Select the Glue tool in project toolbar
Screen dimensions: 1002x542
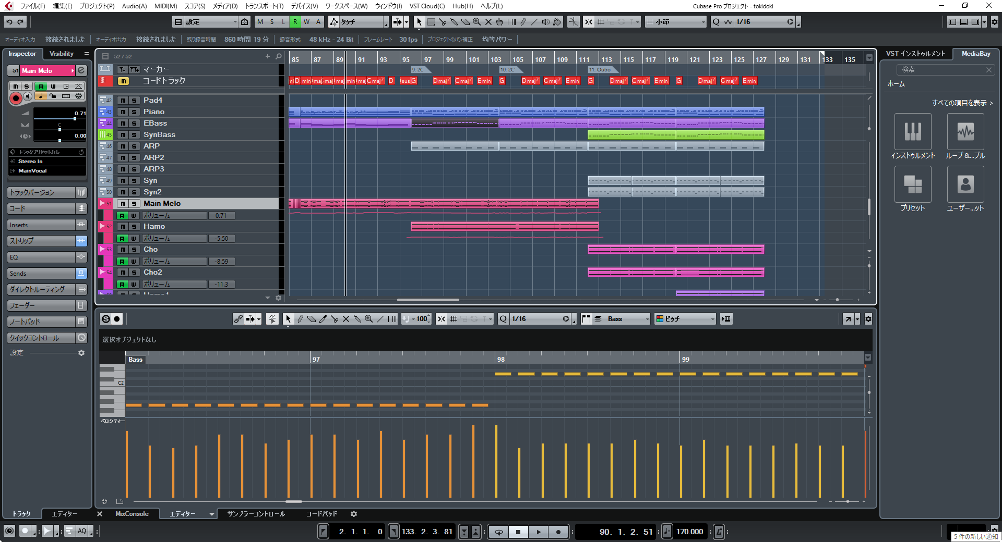(454, 21)
